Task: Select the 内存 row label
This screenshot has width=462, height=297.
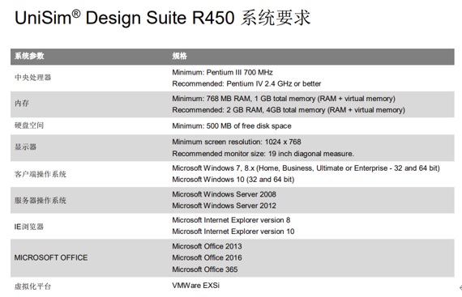Action: click(x=22, y=104)
